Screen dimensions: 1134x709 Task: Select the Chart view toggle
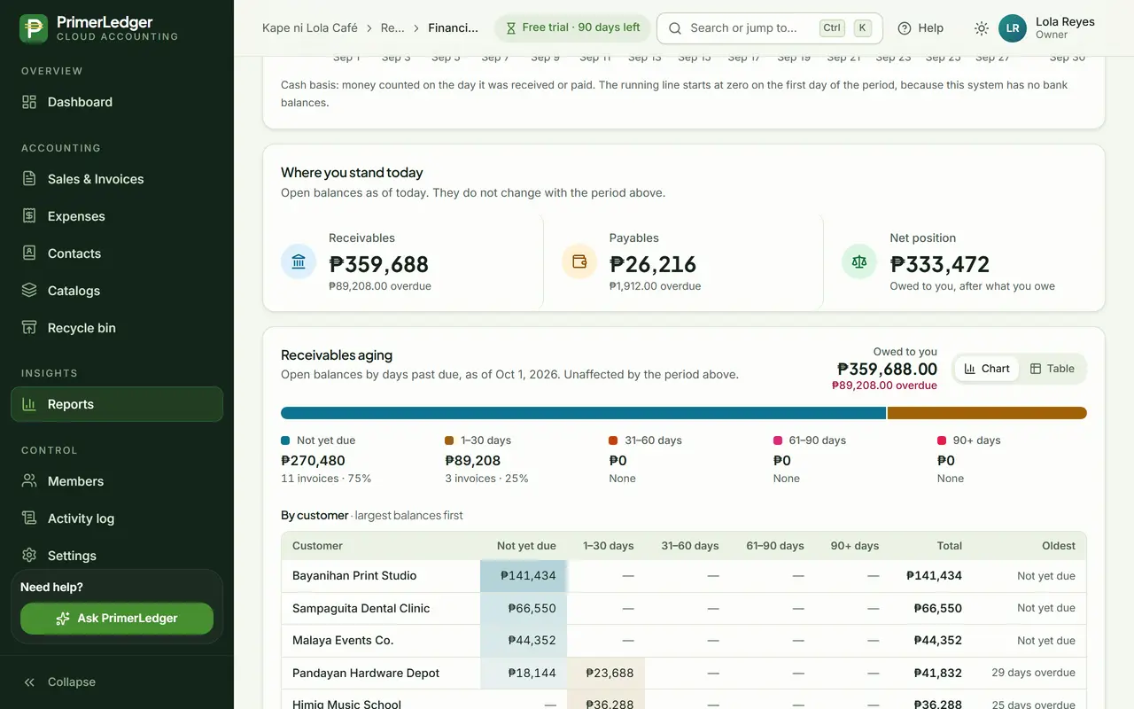(x=987, y=369)
